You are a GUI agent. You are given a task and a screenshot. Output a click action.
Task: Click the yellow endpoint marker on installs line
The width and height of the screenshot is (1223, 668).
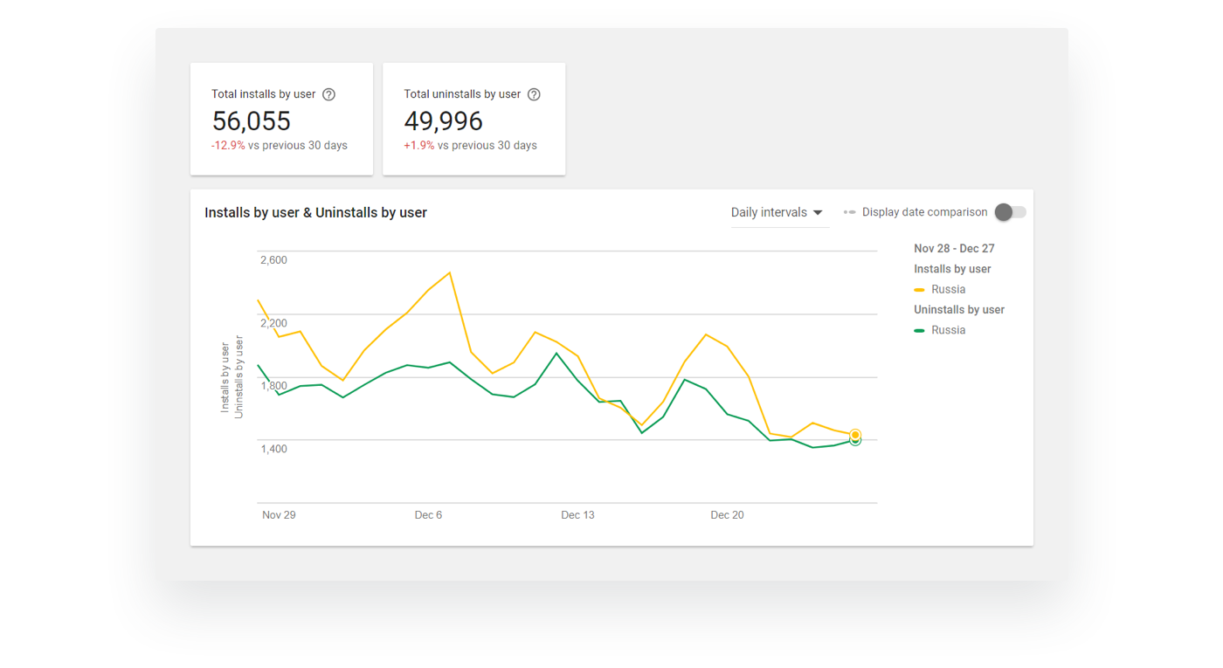(855, 434)
